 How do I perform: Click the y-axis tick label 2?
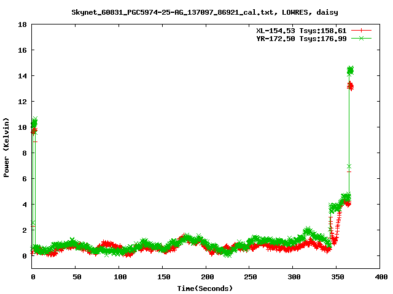pos(25,230)
